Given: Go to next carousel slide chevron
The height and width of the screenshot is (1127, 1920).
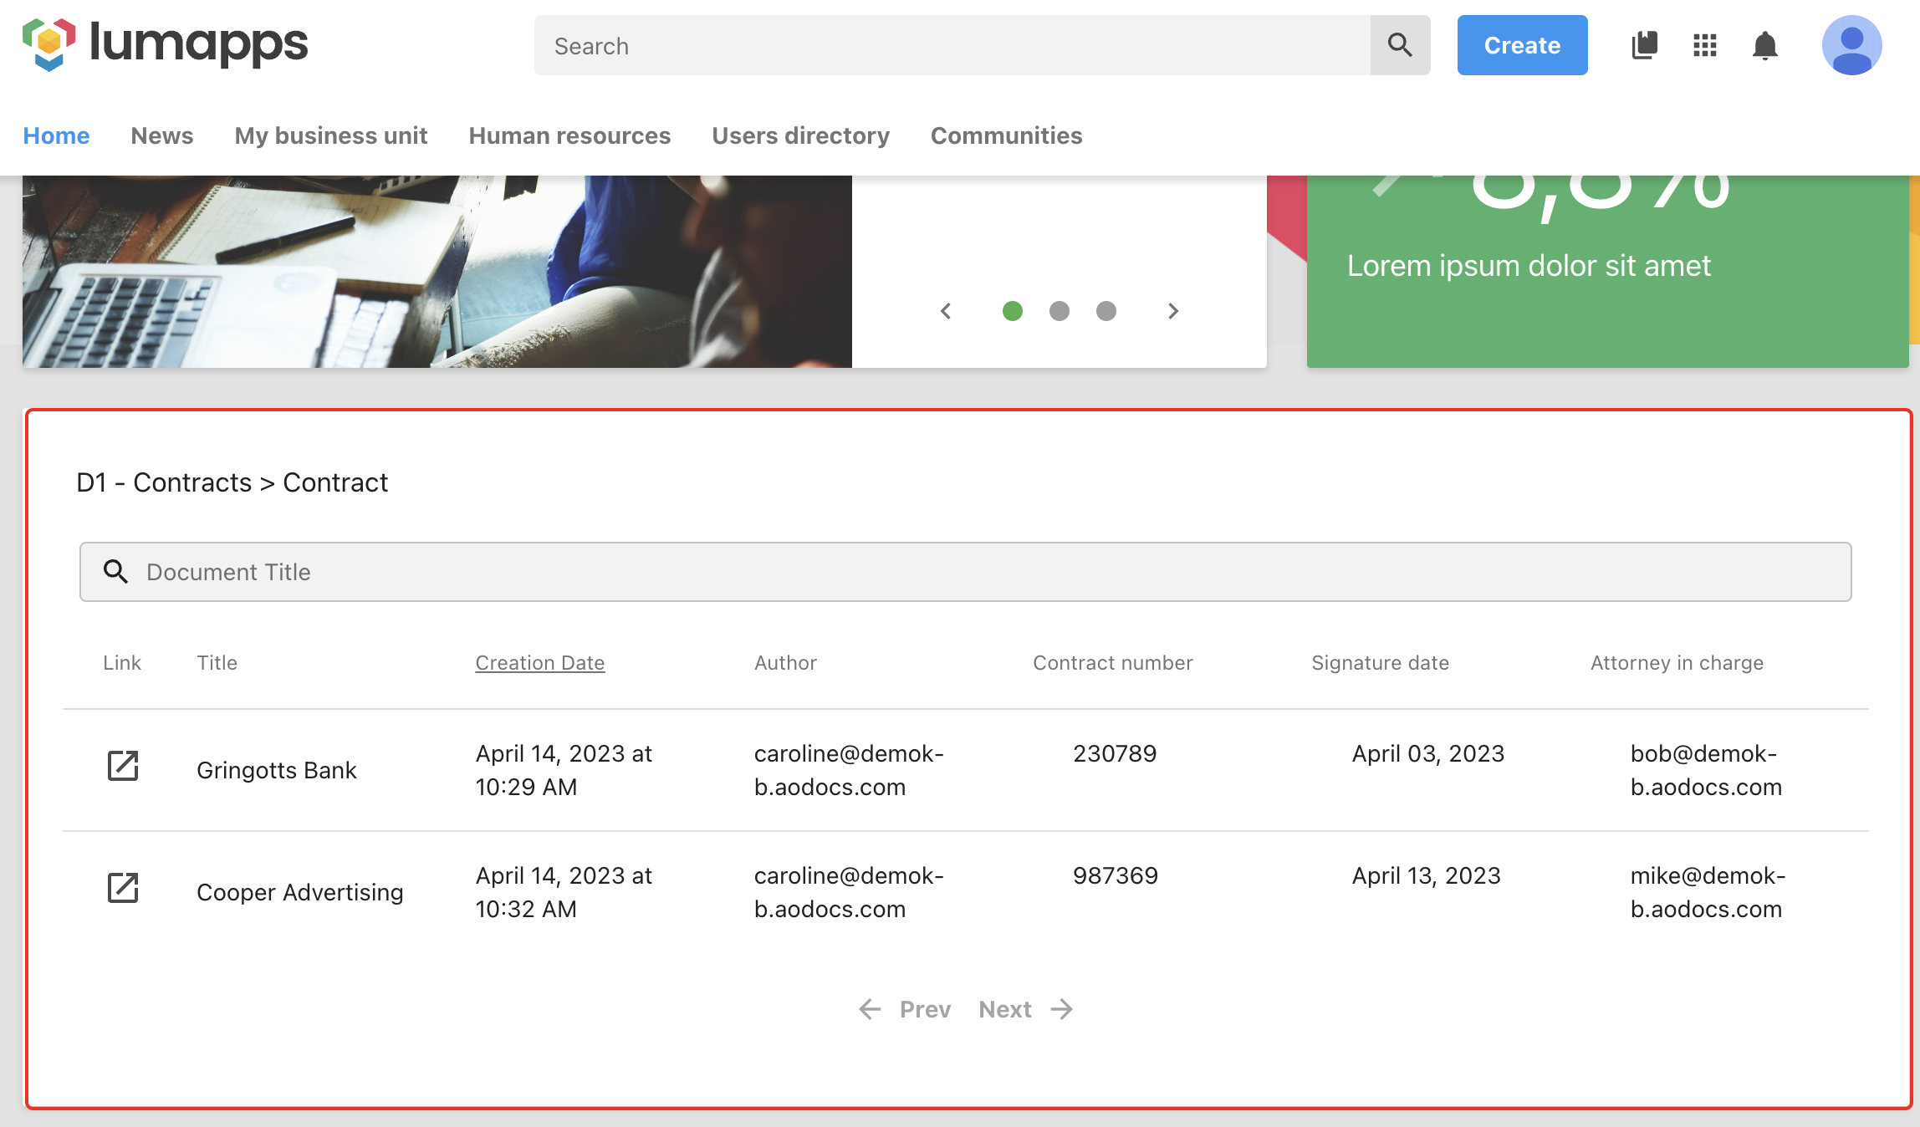Looking at the screenshot, I should [x=1172, y=311].
